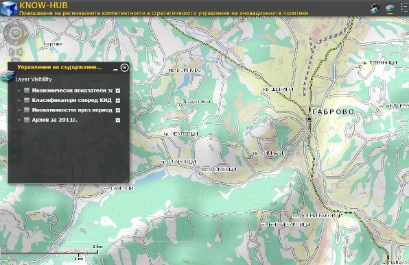409x265 pixels.
Task: Open options dropdown for Класификатори според КИД
Action: [118, 101]
